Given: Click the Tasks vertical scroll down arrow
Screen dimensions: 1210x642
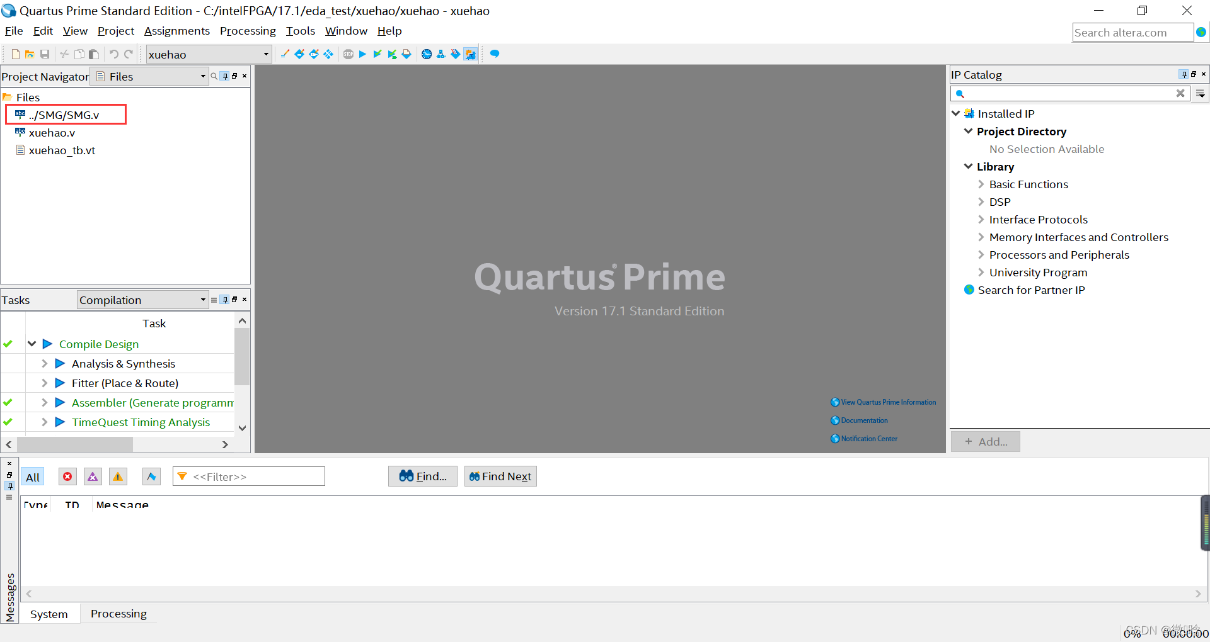Looking at the screenshot, I should pyautogui.click(x=242, y=428).
